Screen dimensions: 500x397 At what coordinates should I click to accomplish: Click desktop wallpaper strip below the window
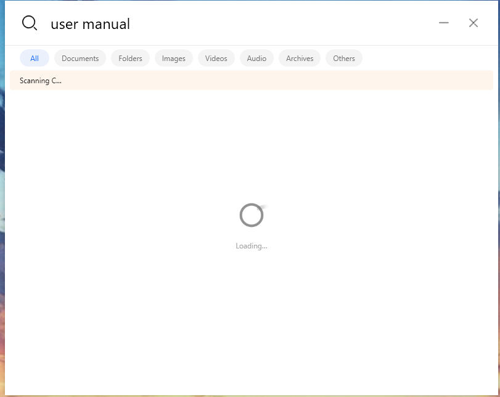point(247,395)
